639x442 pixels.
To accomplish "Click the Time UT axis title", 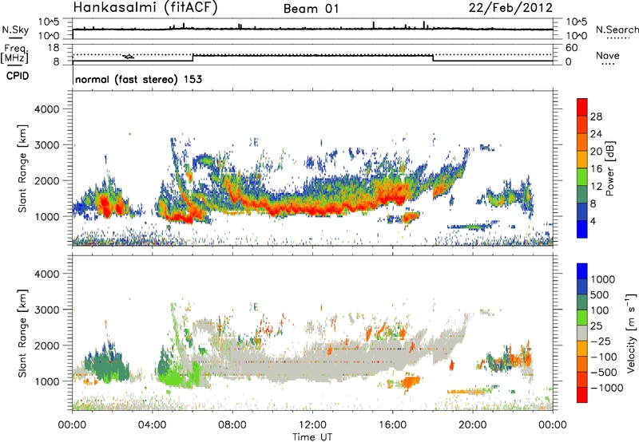I will (x=312, y=436).
